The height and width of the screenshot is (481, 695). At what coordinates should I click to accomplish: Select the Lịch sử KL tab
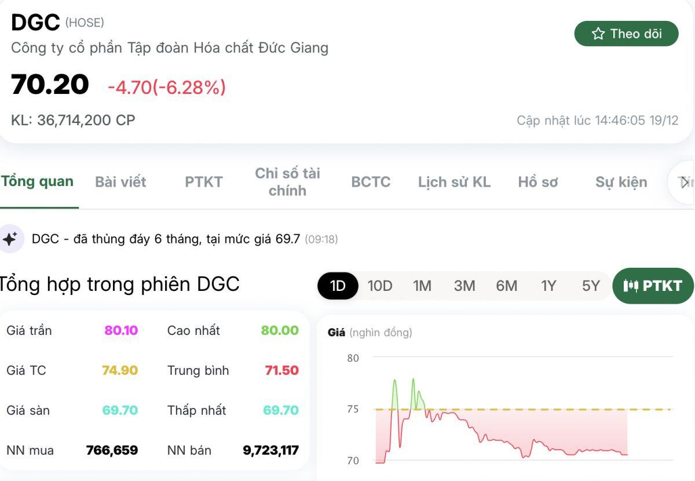tap(453, 182)
